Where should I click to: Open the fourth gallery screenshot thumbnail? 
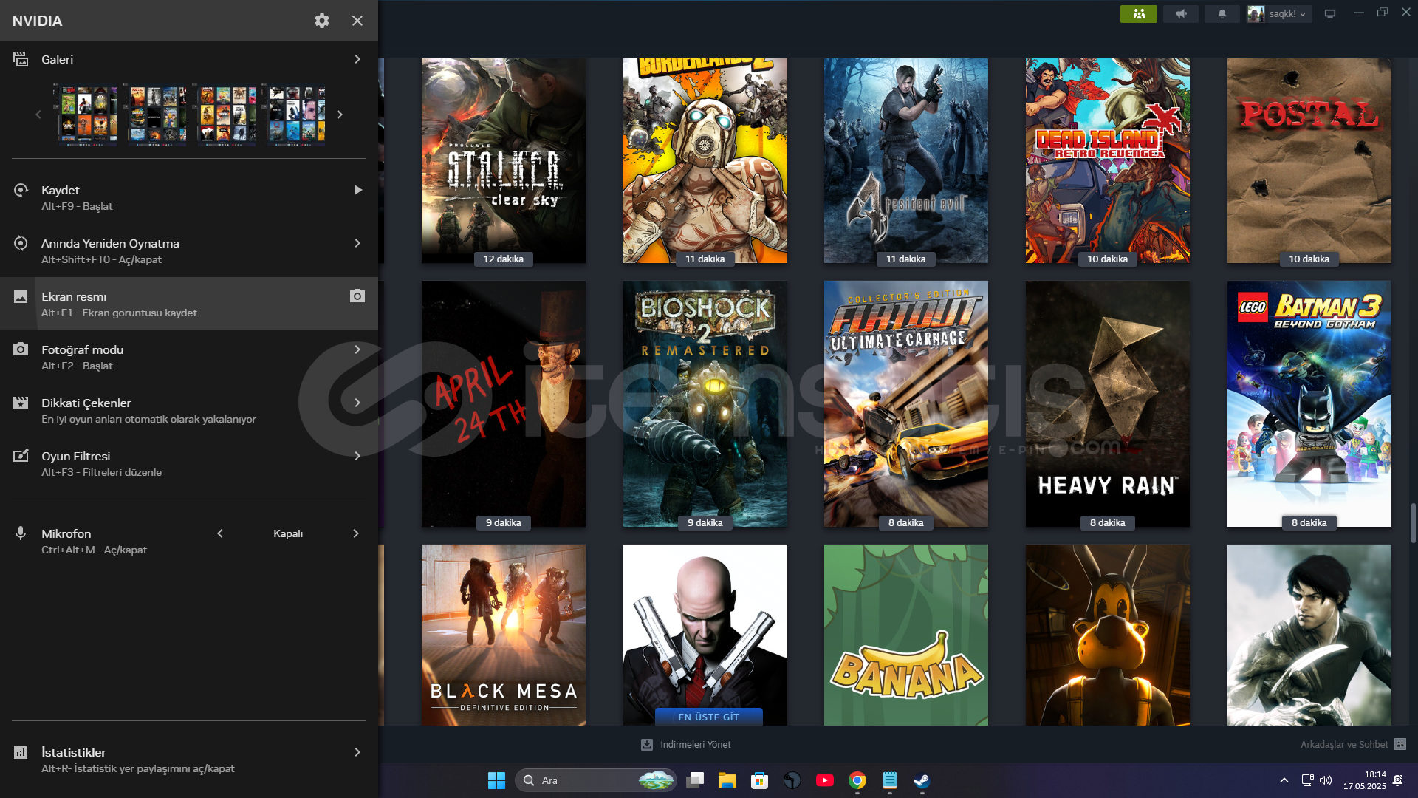click(295, 115)
